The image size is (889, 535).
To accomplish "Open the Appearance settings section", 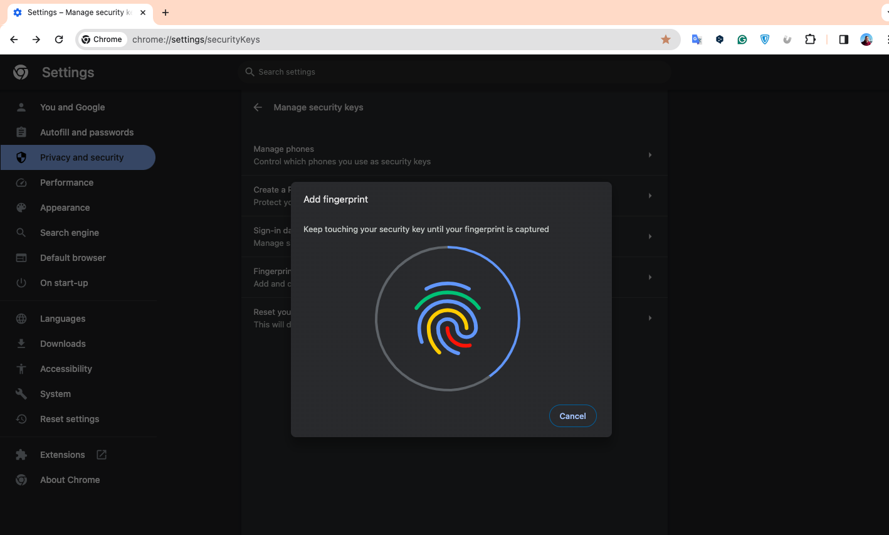I will 65,208.
